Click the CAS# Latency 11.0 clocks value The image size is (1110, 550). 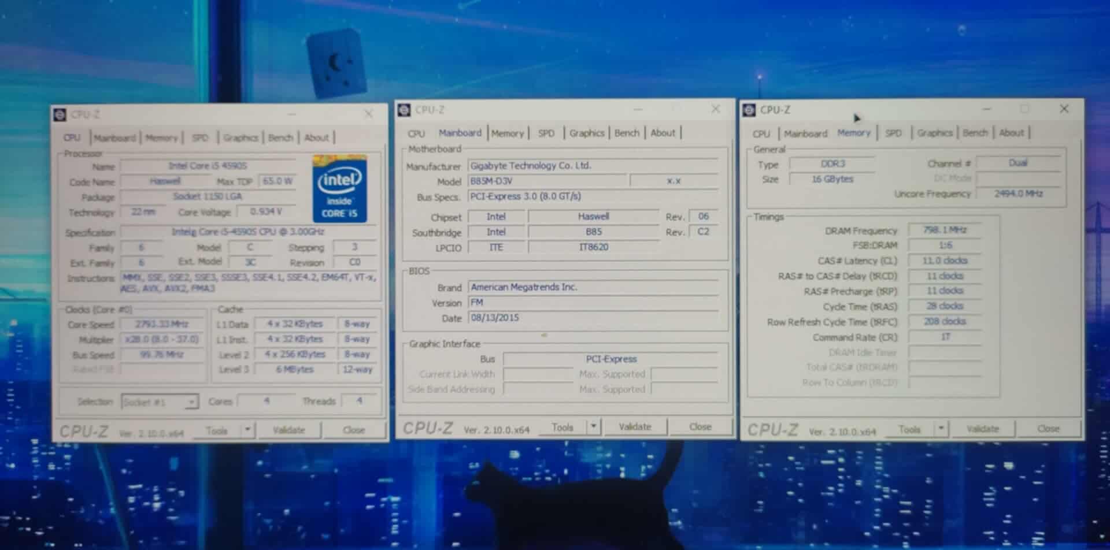945,261
